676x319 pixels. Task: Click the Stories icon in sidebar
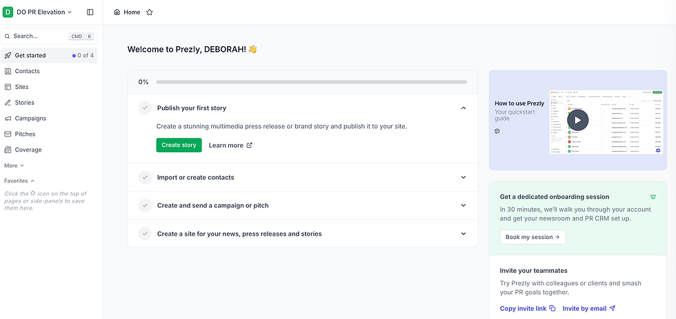click(8, 103)
